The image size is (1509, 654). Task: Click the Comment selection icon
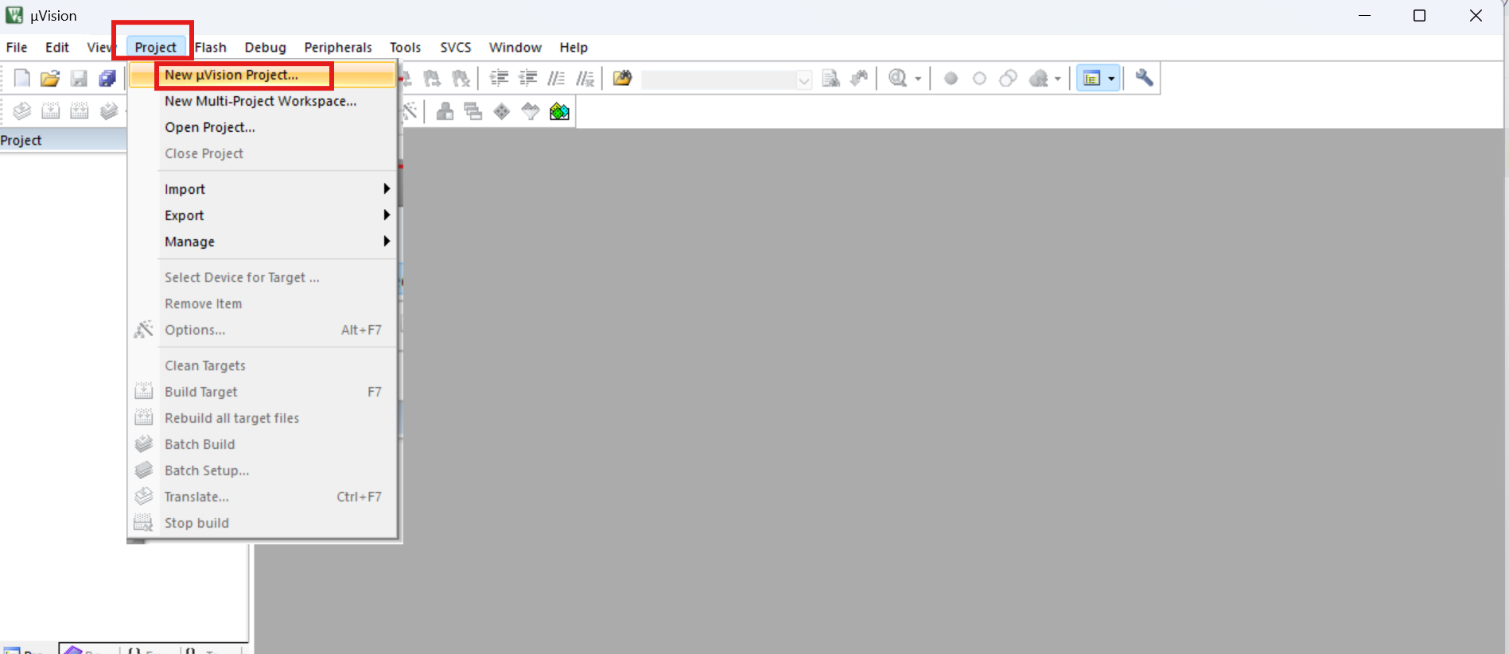click(x=556, y=78)
